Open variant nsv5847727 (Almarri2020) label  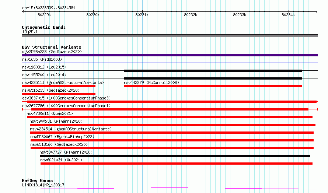coord(66,152)
